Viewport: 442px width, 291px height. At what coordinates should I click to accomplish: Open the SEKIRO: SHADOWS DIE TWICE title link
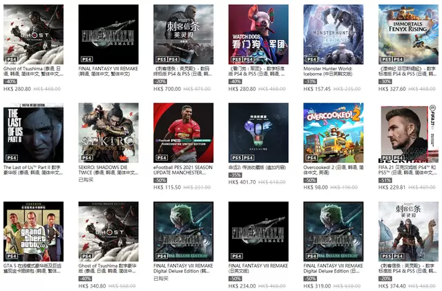click(x=108, y=170)
